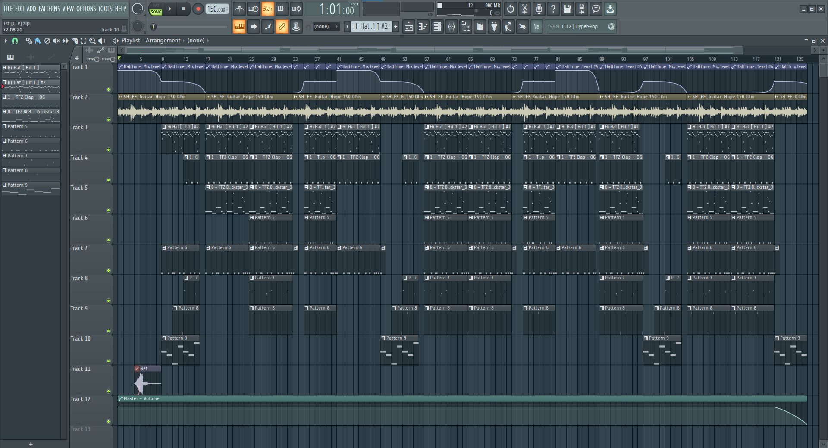Toggle the metronome

tap(239, 9)
